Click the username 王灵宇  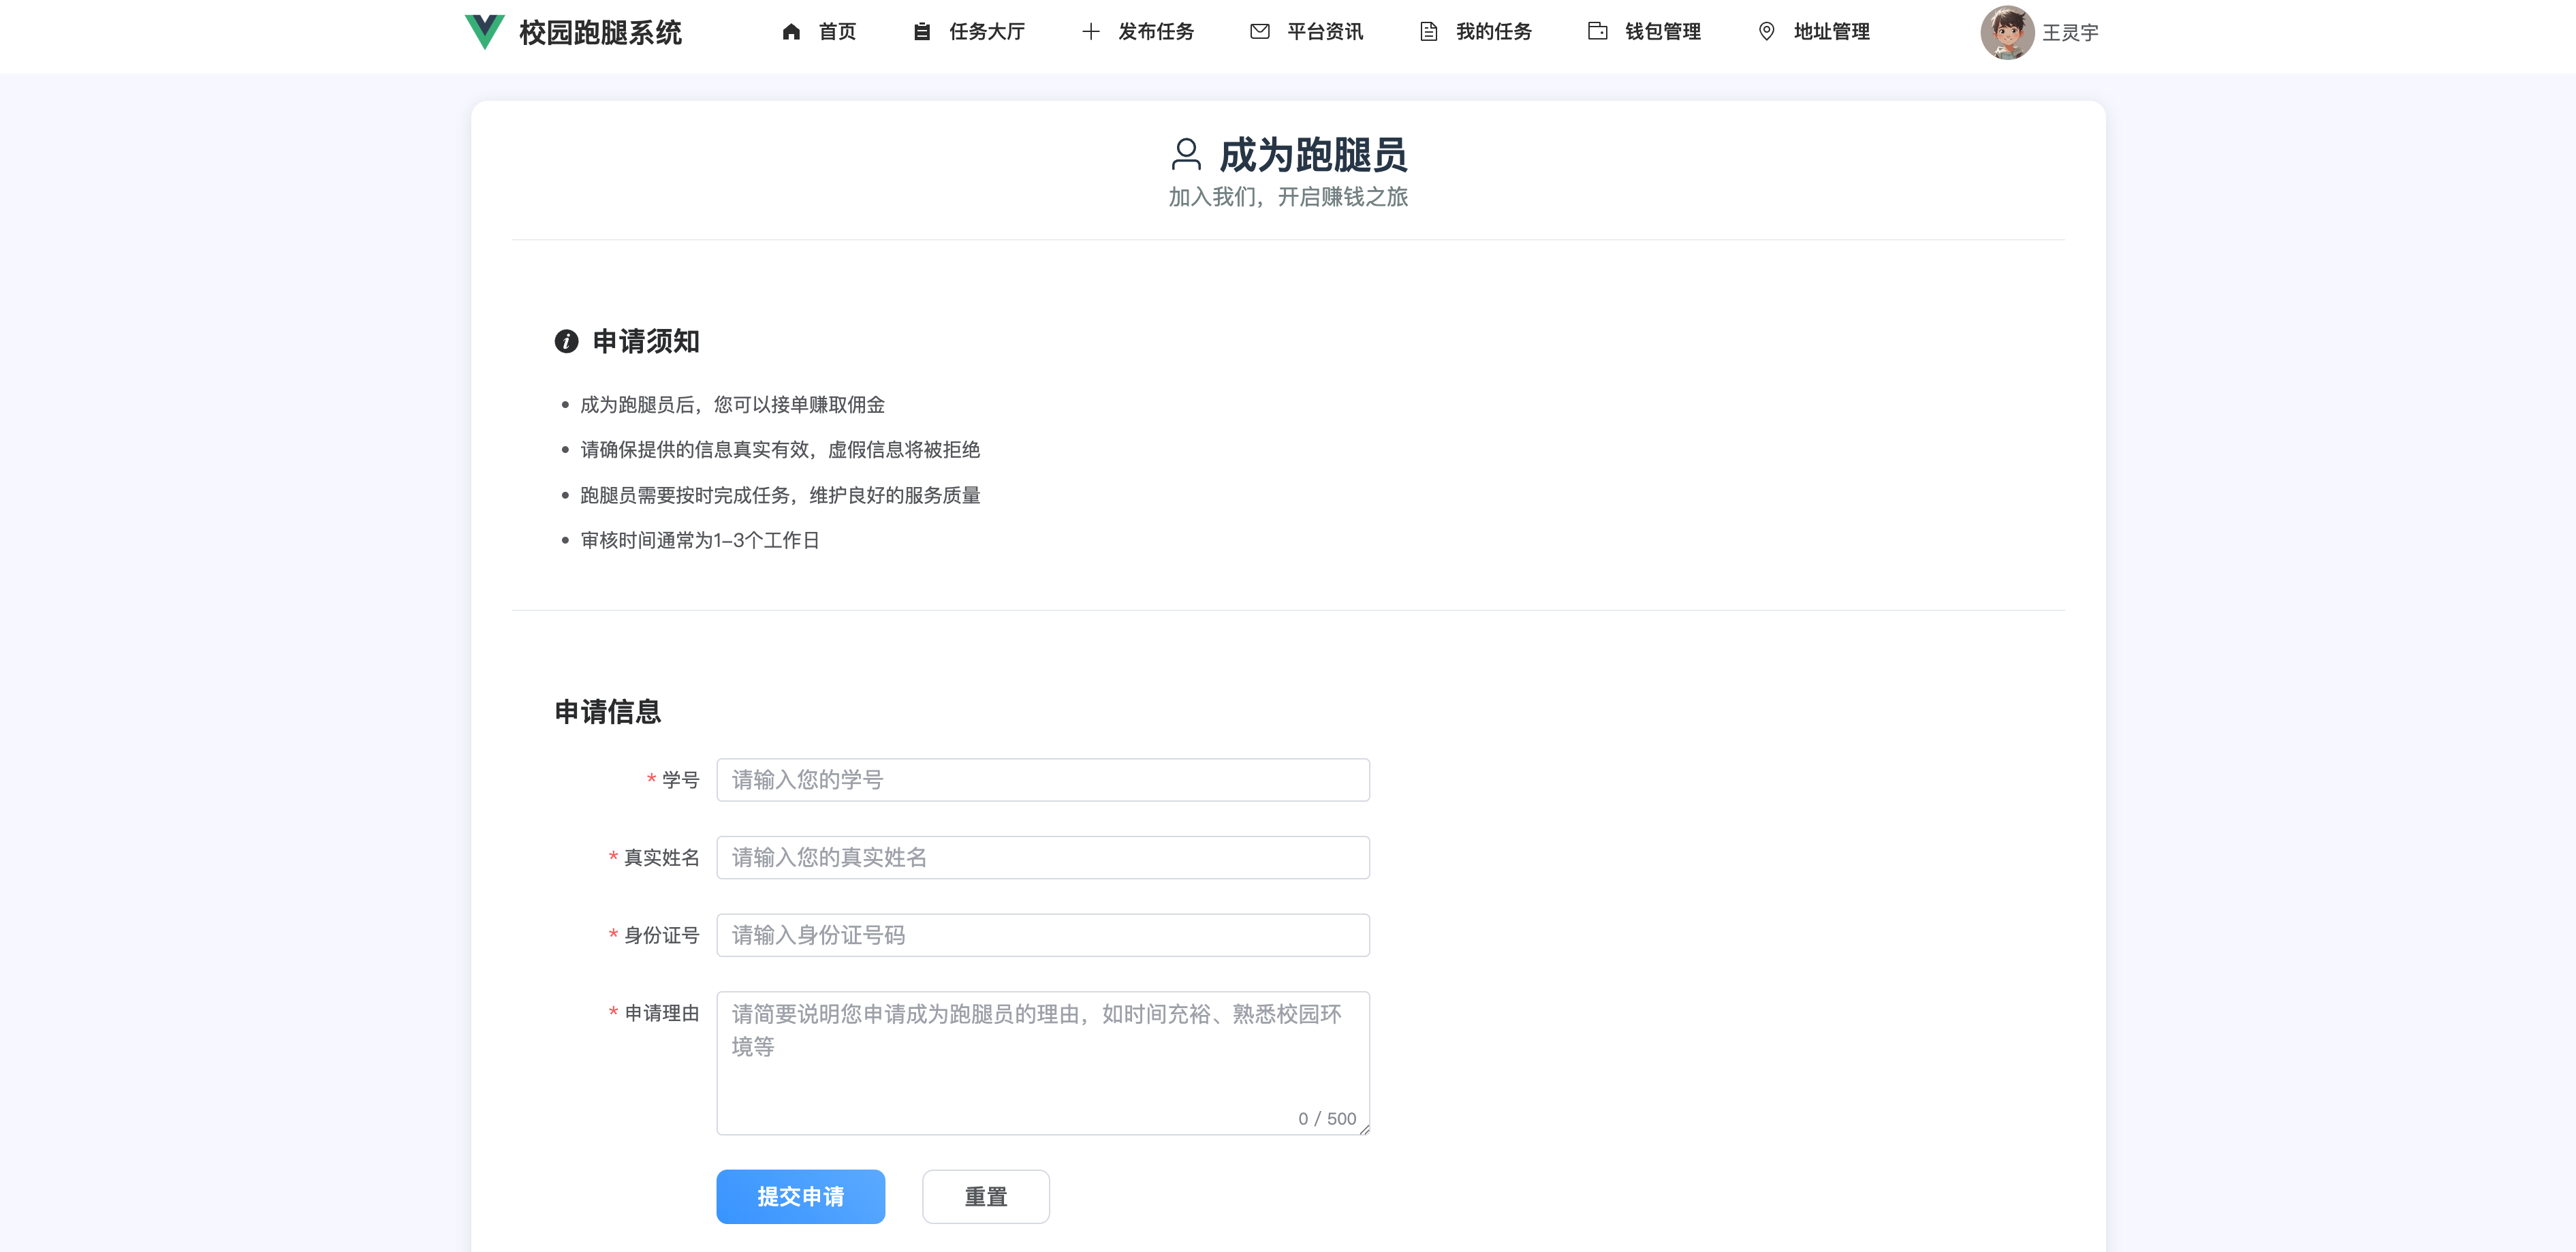click(2069, 33)
